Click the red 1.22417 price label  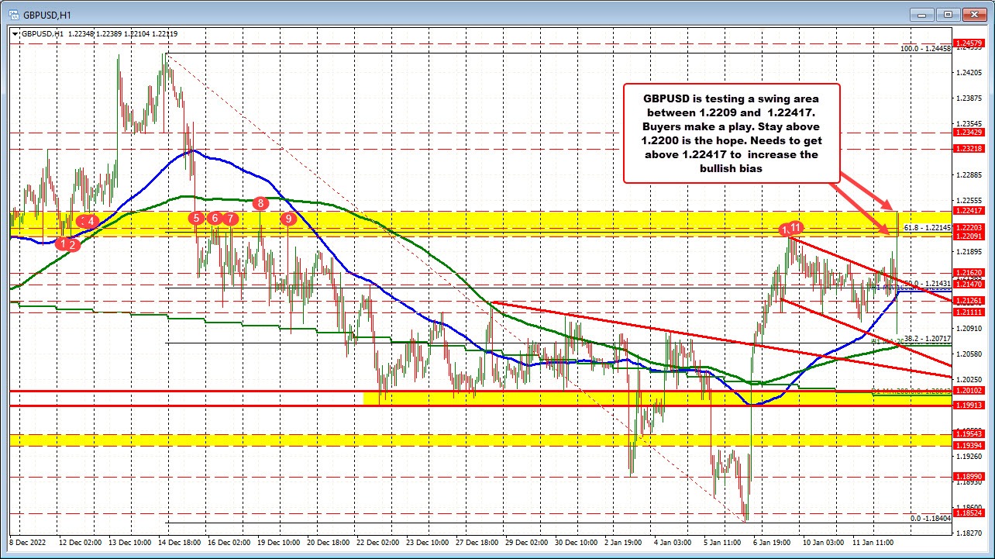(969, 210)
